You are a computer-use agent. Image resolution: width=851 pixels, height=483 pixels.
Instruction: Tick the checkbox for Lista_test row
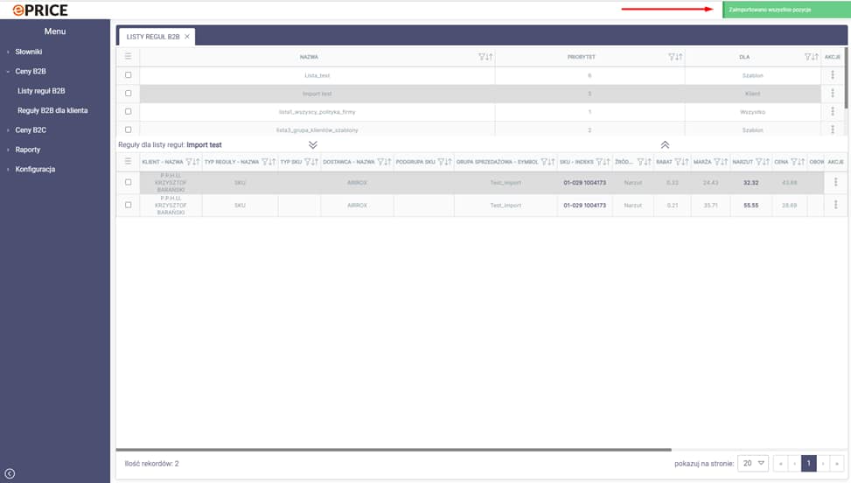[x=128, y=75]
